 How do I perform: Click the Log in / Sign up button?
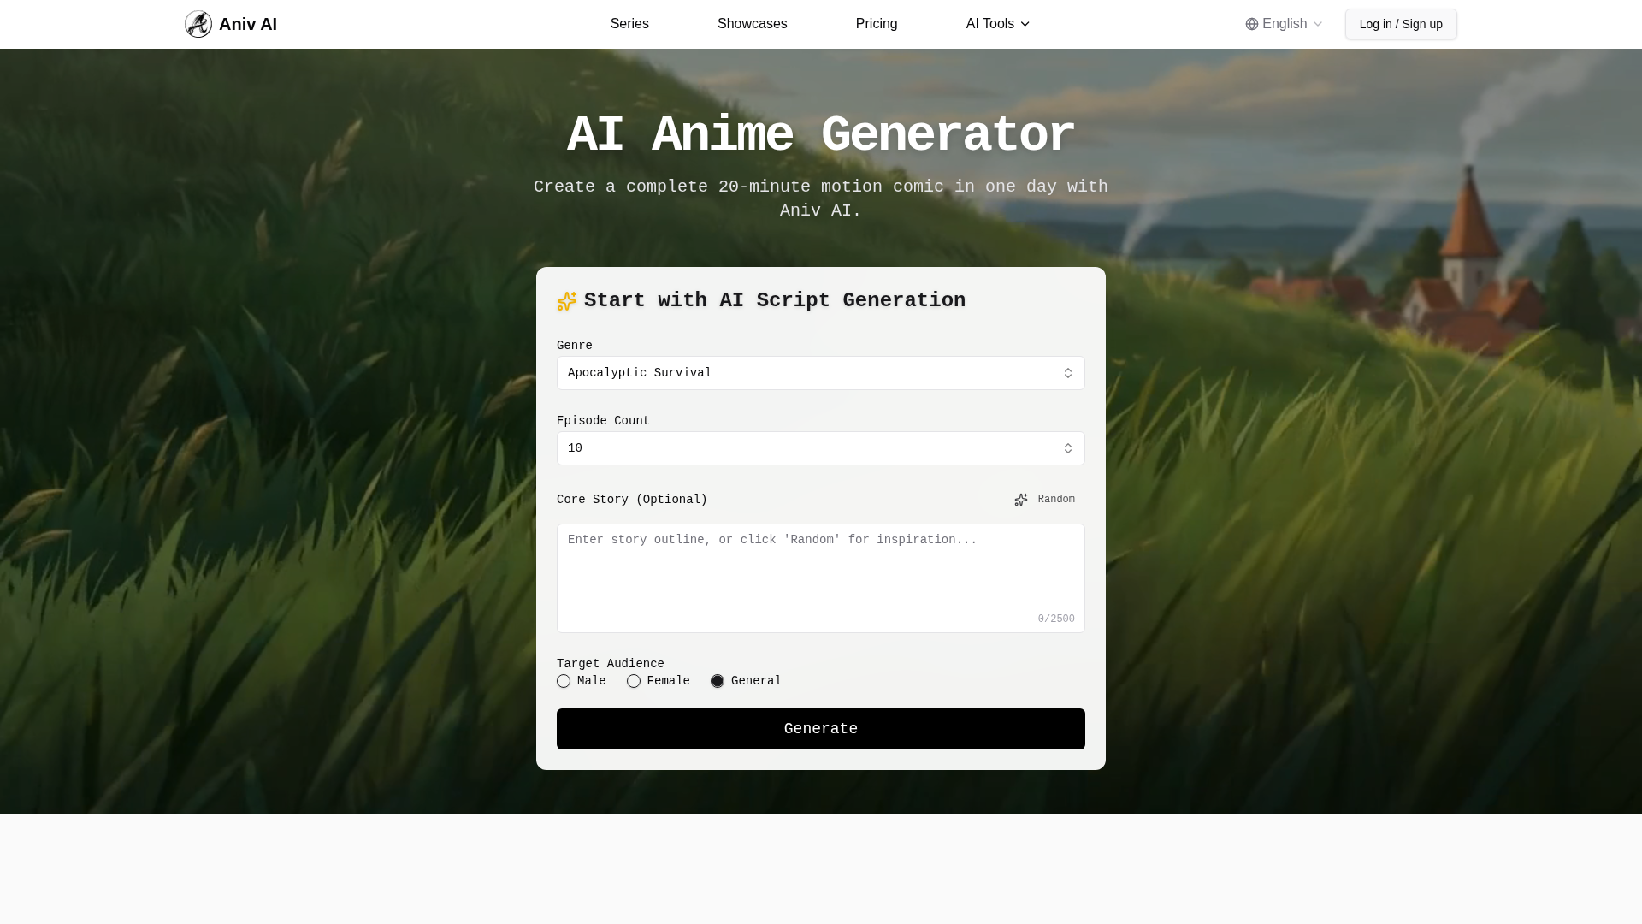coord(1400,24)
